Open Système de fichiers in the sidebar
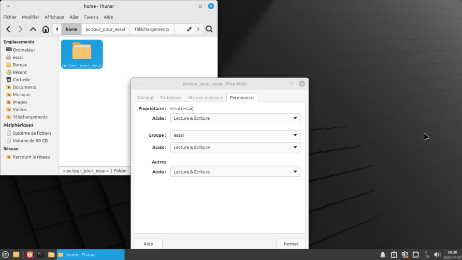 [32, 133]
